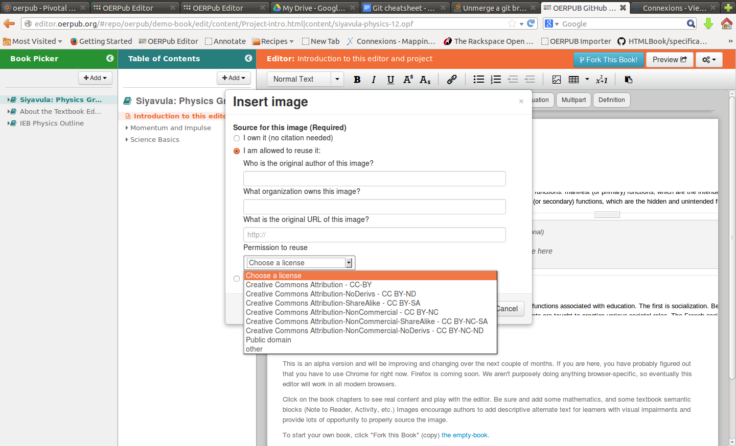
Task: Click the paste clipboard toolbar icon
Action: (x=629, y=79)
